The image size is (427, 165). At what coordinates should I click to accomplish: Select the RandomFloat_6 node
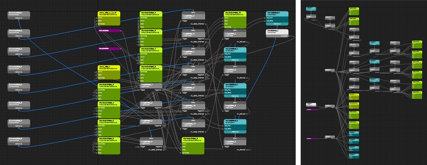[x=19, y=105]
